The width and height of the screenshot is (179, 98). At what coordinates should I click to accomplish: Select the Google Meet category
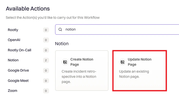(x=28, y=81)
